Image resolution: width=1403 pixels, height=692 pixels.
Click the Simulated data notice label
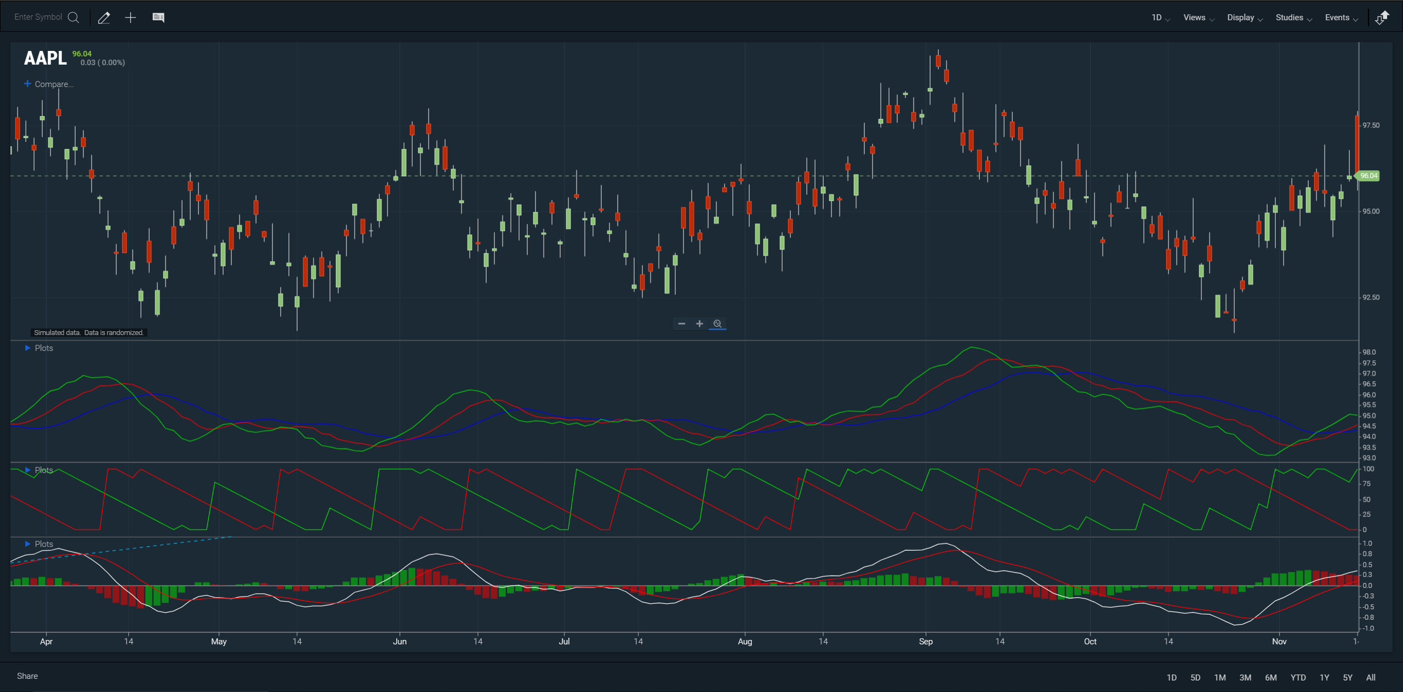pyautogui.click(x=89, y=333)
